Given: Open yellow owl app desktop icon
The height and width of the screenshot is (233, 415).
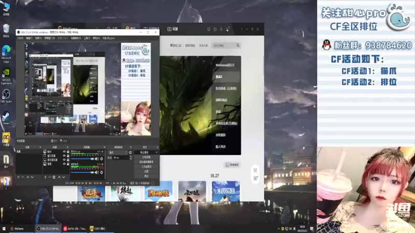Looking at the screenshot, I should (x=6, y=139).
